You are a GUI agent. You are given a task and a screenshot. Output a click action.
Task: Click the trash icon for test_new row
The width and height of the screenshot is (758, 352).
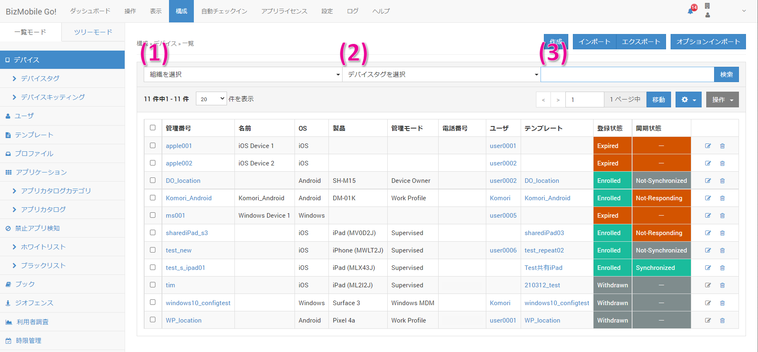pyautogui.click(x=722, y=250)
